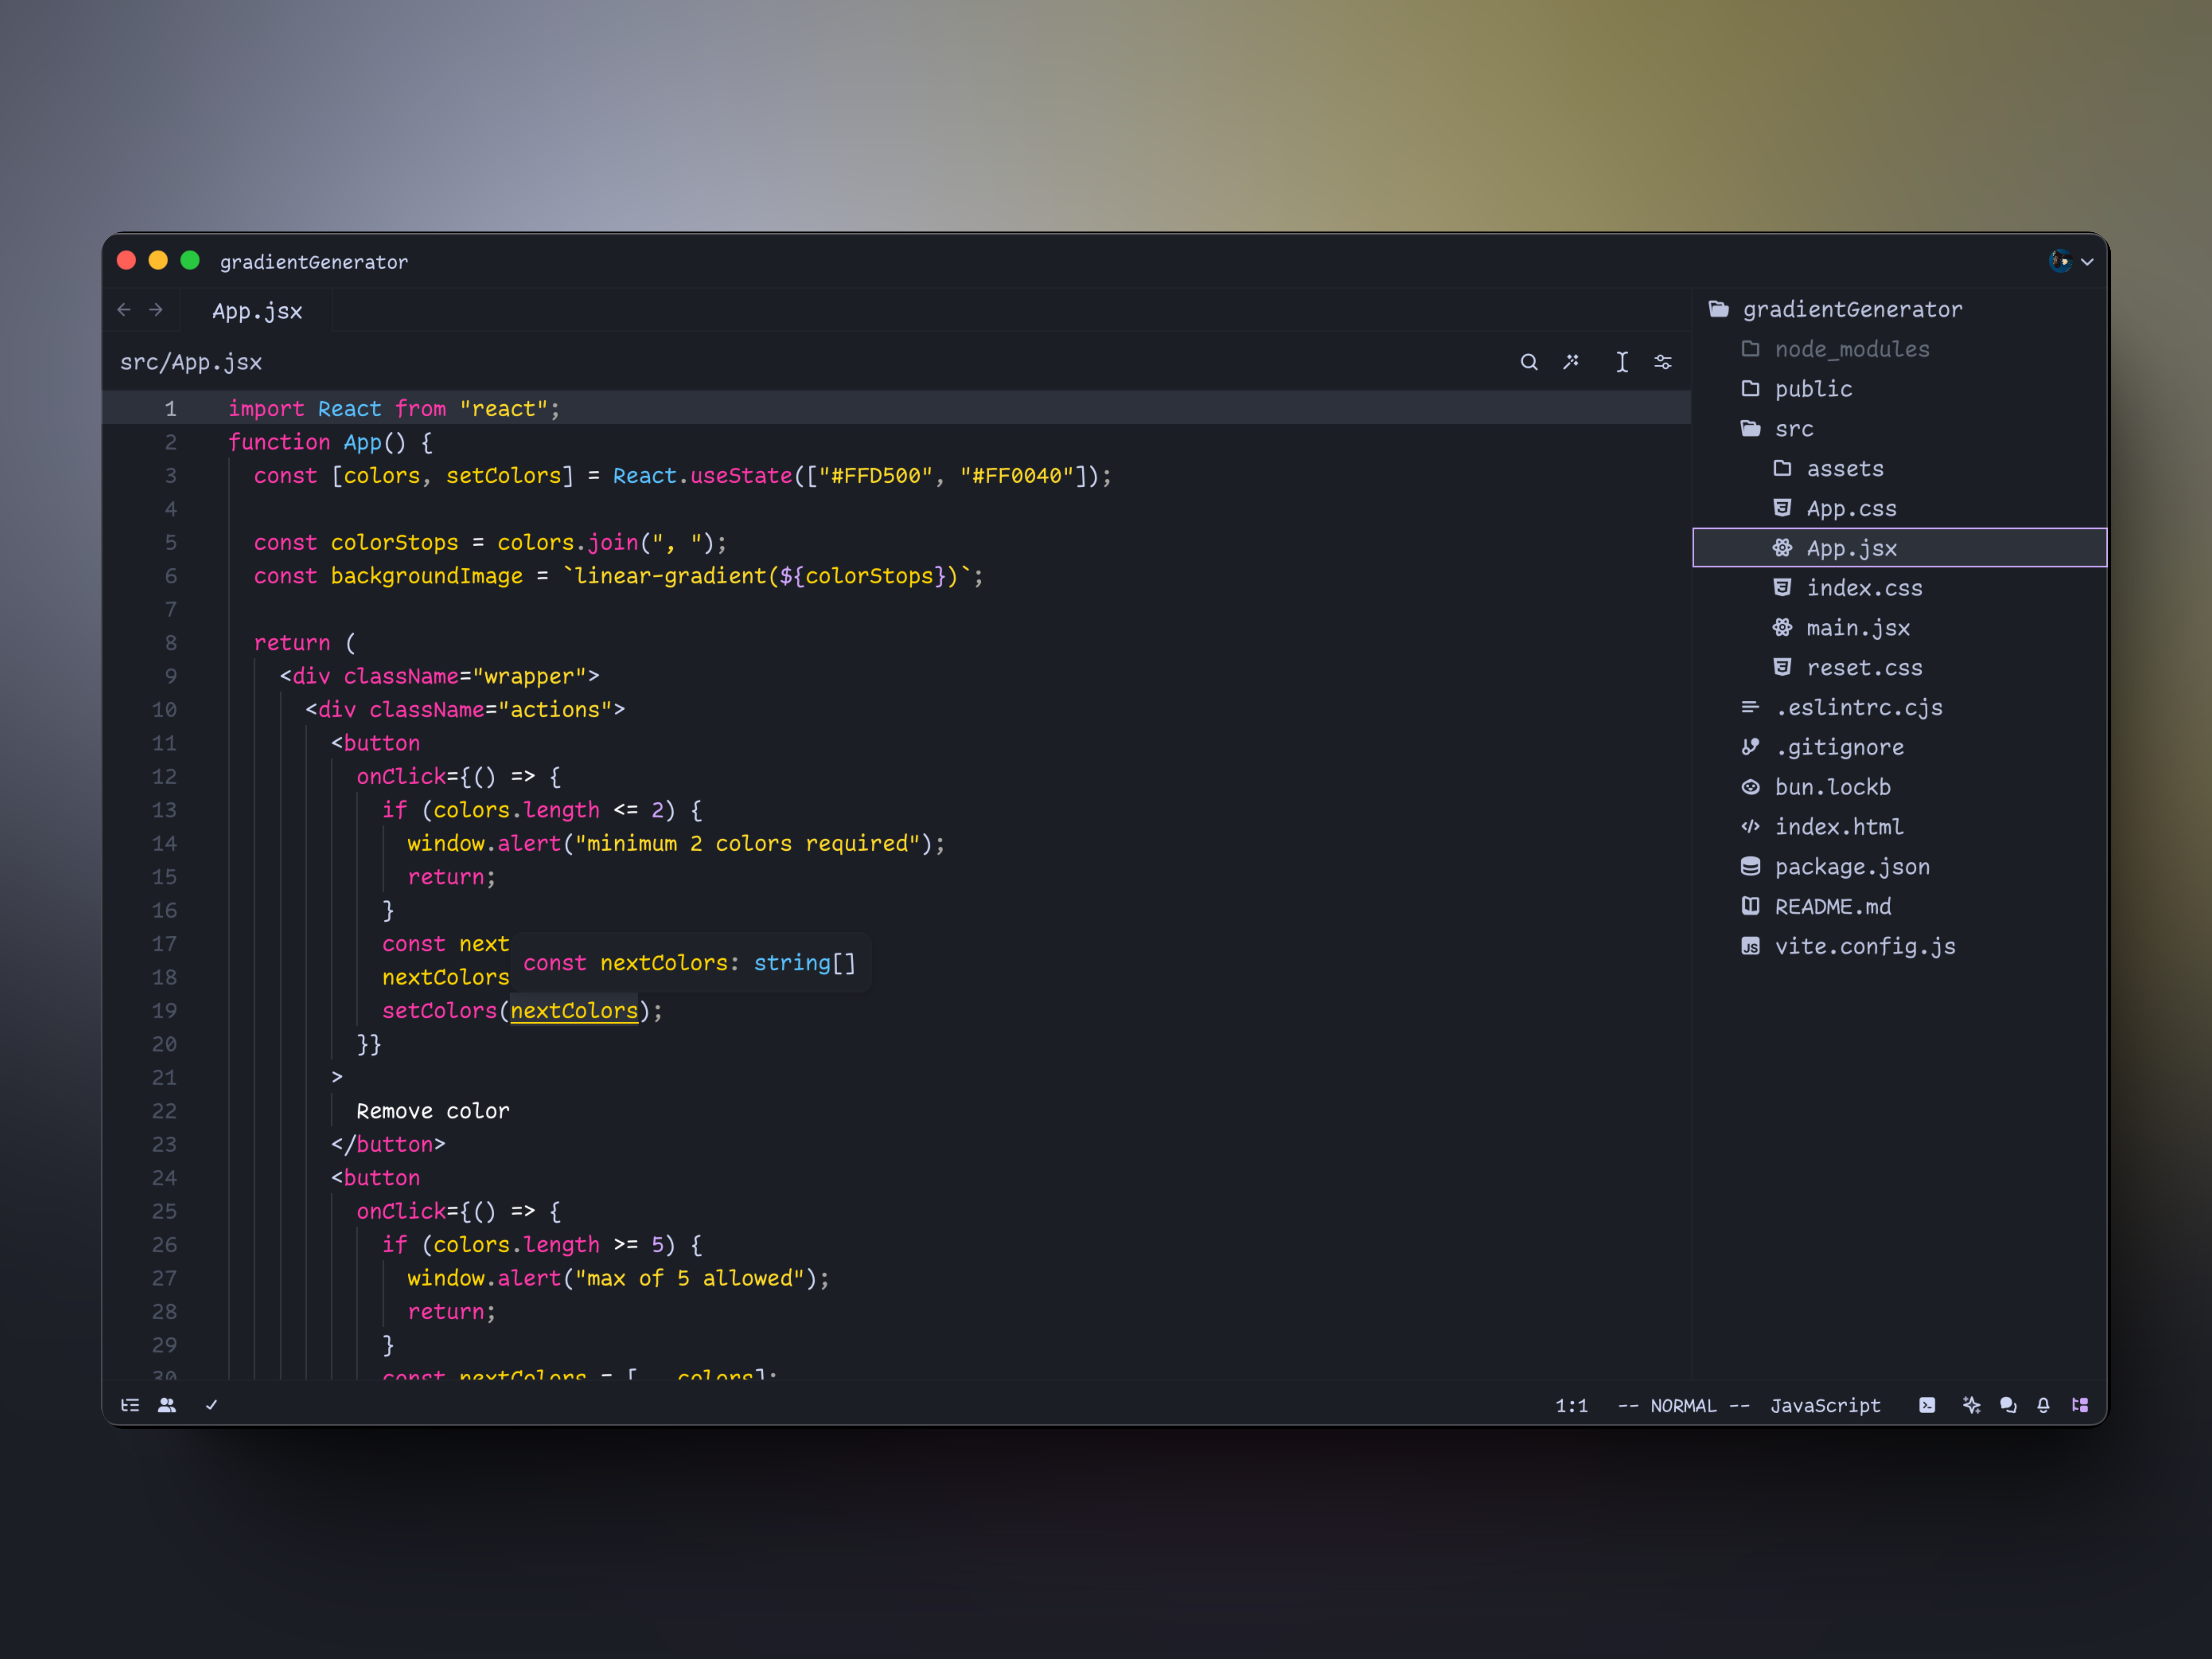Open editor controls sliders icon
Screen dimensions: 2212x1659
tap(1663, 362)
